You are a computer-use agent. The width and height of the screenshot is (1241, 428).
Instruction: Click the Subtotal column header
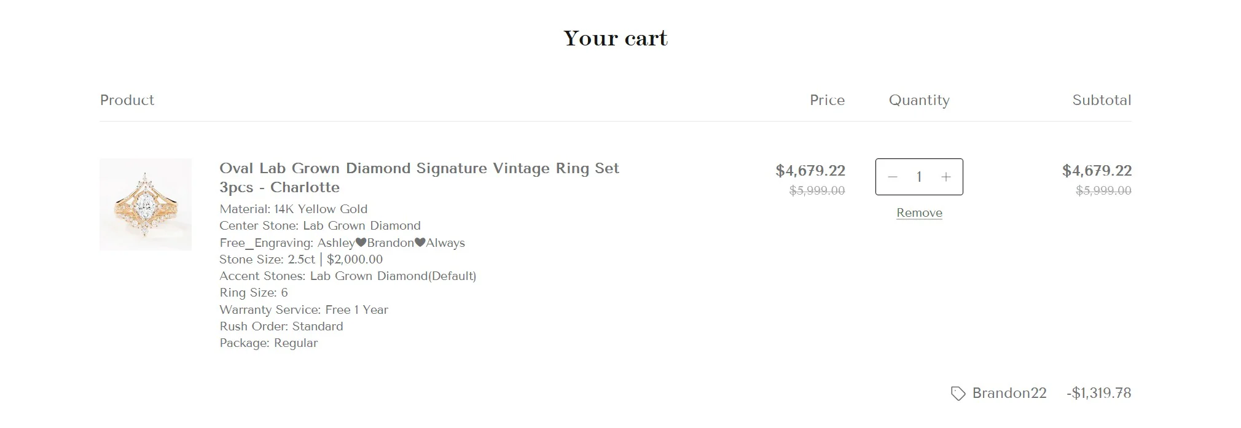(1102, 100)
